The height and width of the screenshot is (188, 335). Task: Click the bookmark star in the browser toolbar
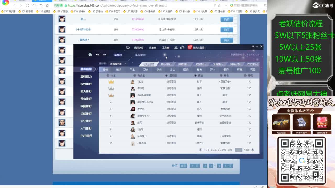(47, 5)
